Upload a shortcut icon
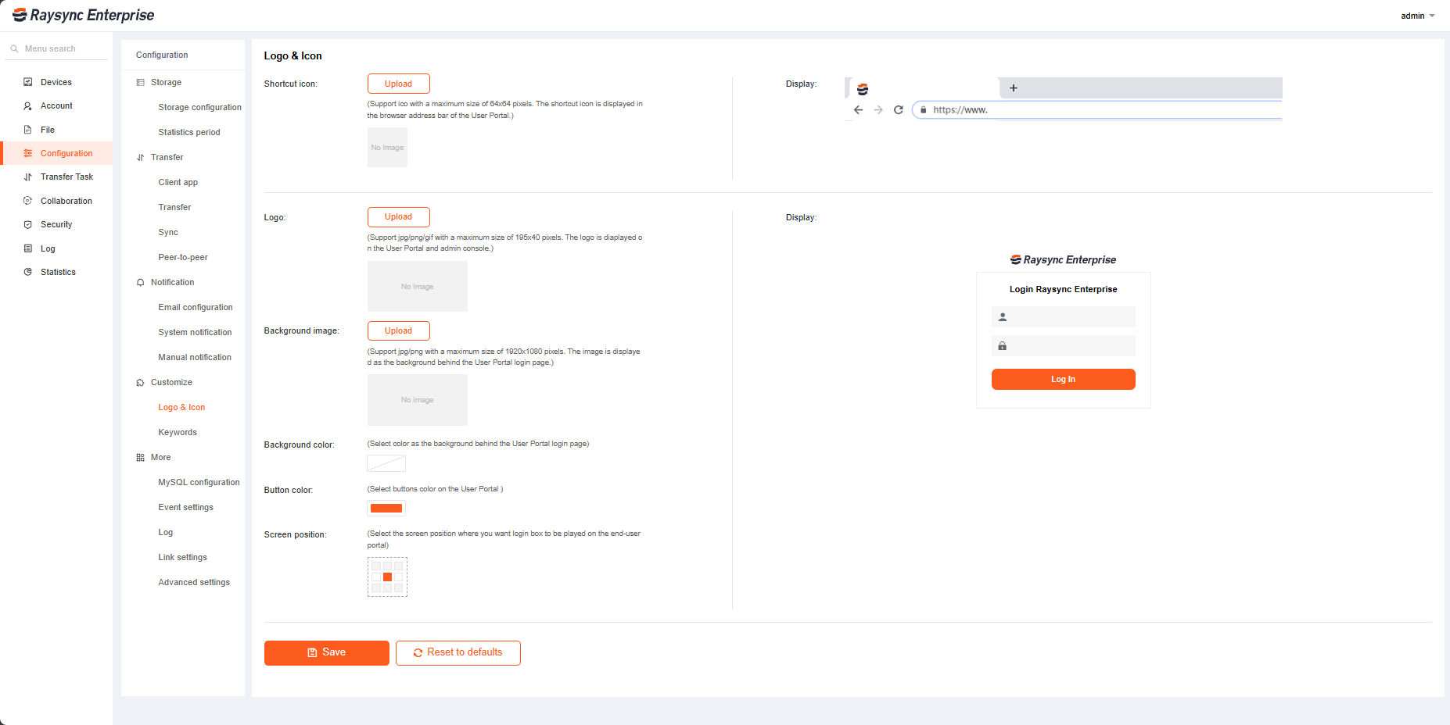Screen dimensions: 1450x725 click(398, 84)
